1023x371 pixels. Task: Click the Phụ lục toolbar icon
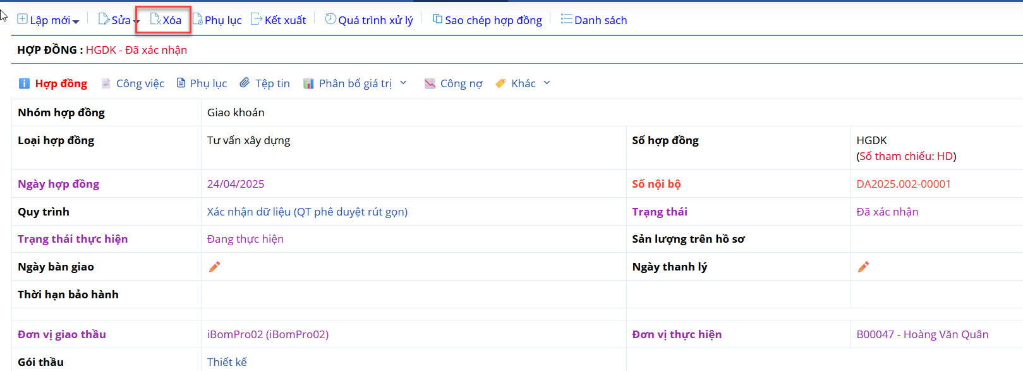tap(198, 19)
